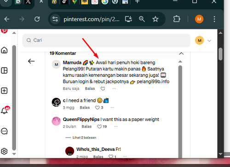Open Who's_this_Deeva's profile name
Image resolution: width=230 pixels, height=167 pixels.
click(96, 150)
